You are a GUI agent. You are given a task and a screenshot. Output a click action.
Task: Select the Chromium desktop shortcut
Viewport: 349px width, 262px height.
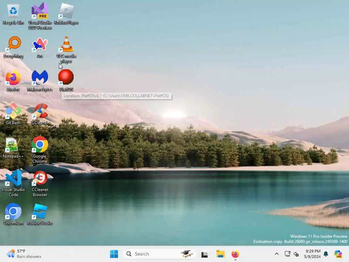pyautogui.click(x=13, y=214)
